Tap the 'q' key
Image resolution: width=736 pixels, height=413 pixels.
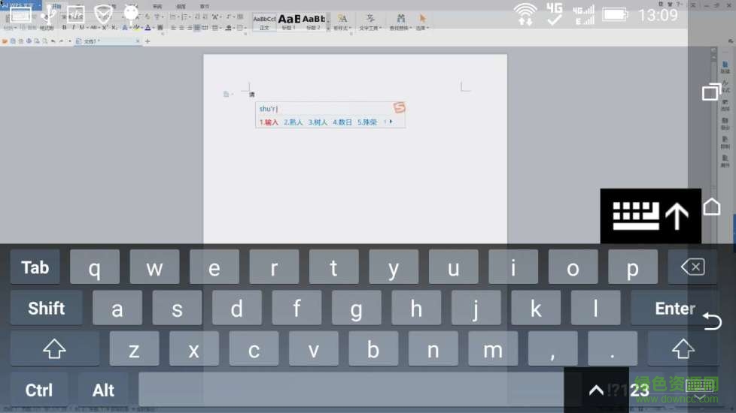[95, 267]
